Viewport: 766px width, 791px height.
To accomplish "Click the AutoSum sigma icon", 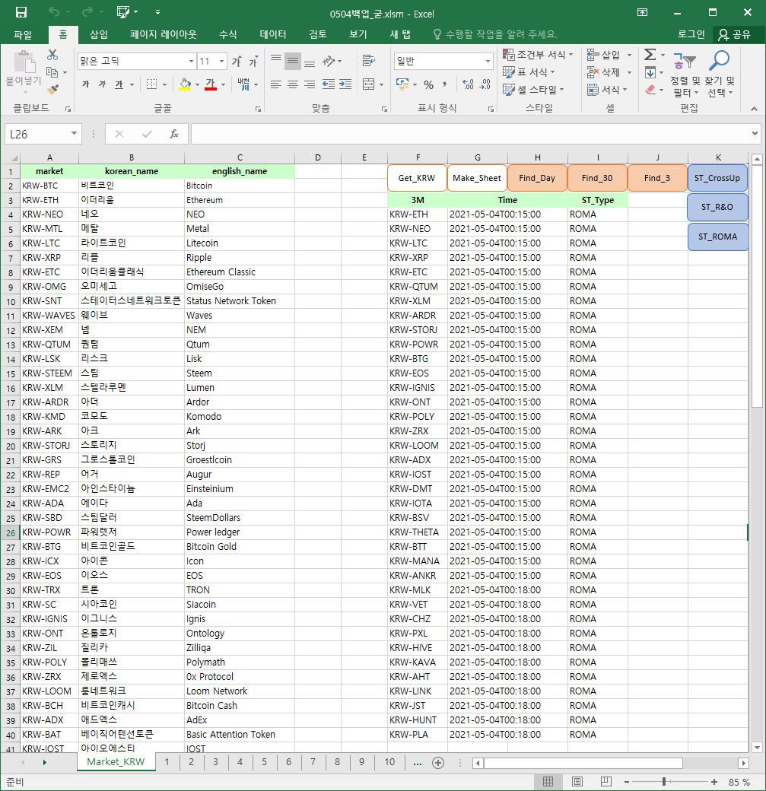I will [650, 55].
